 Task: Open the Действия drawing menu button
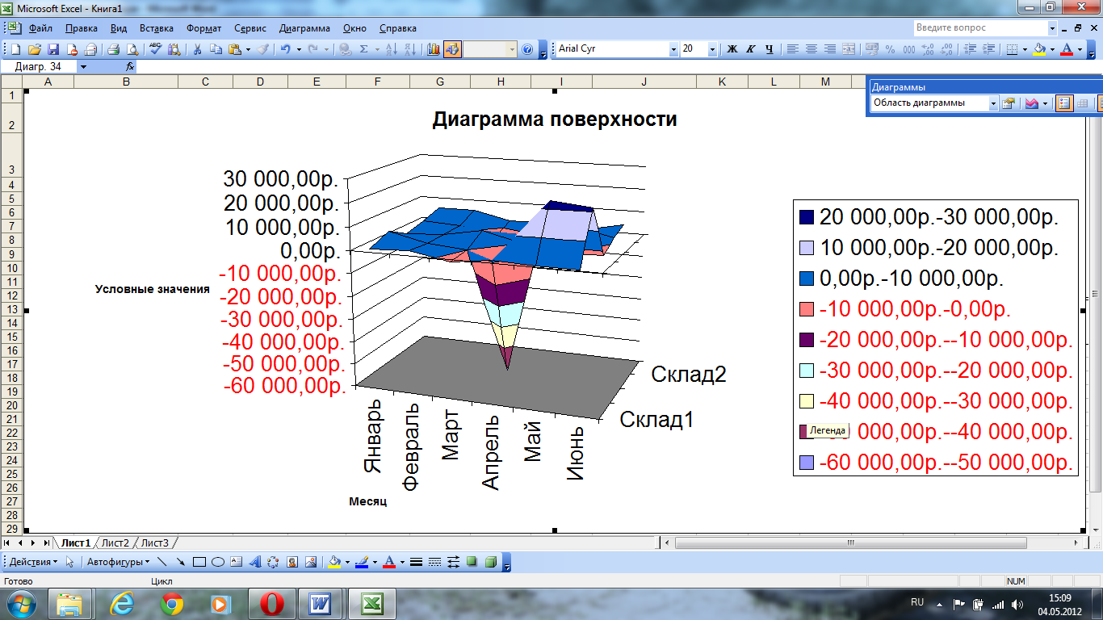33,562
